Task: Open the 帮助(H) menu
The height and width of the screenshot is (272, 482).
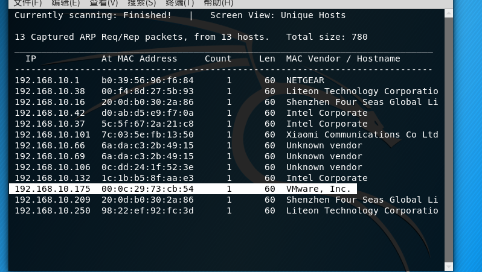Action: click(x=218, y=3)
